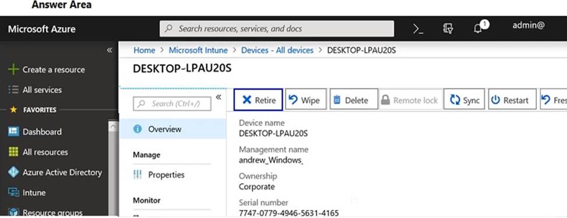The width and height of the screenshot is (567, 218).
Task: Open the Cloud Shell icon
Action: [x=418, y=29]
